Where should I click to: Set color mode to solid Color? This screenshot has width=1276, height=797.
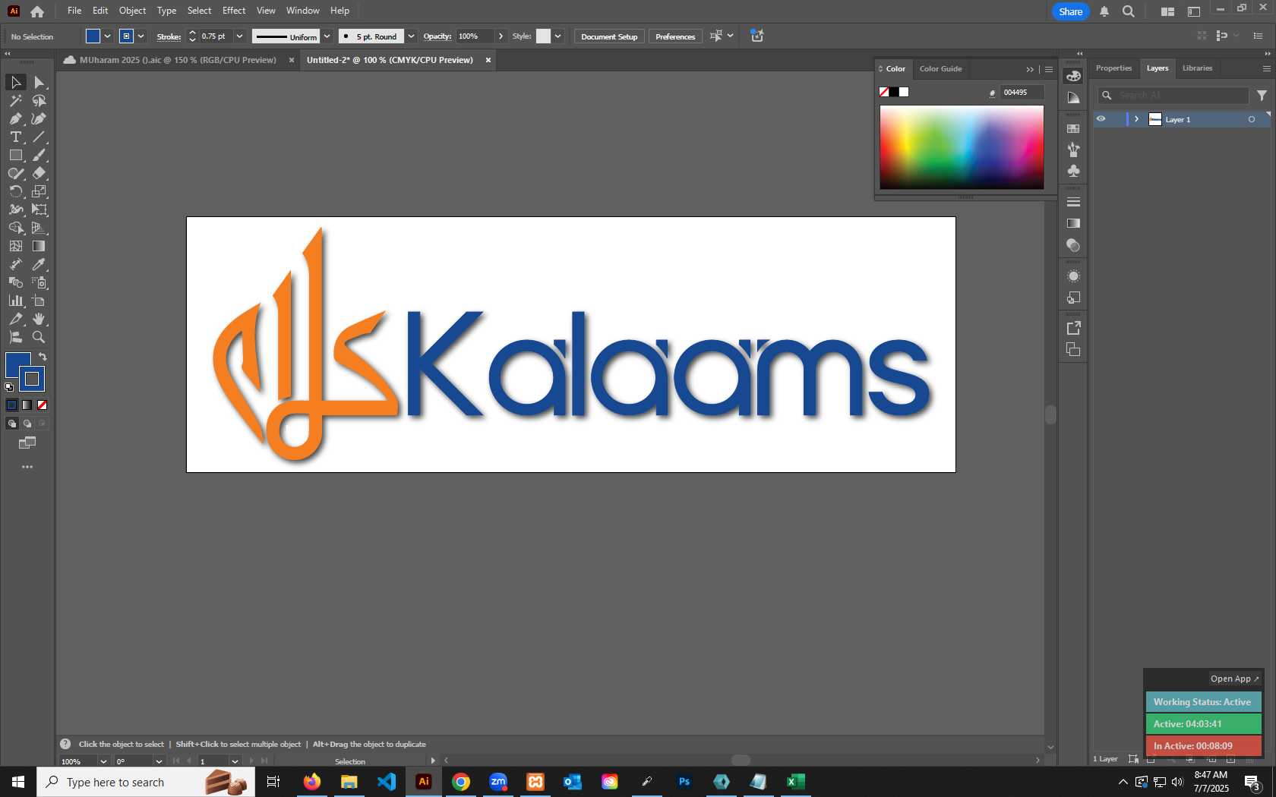coord(11,405)
